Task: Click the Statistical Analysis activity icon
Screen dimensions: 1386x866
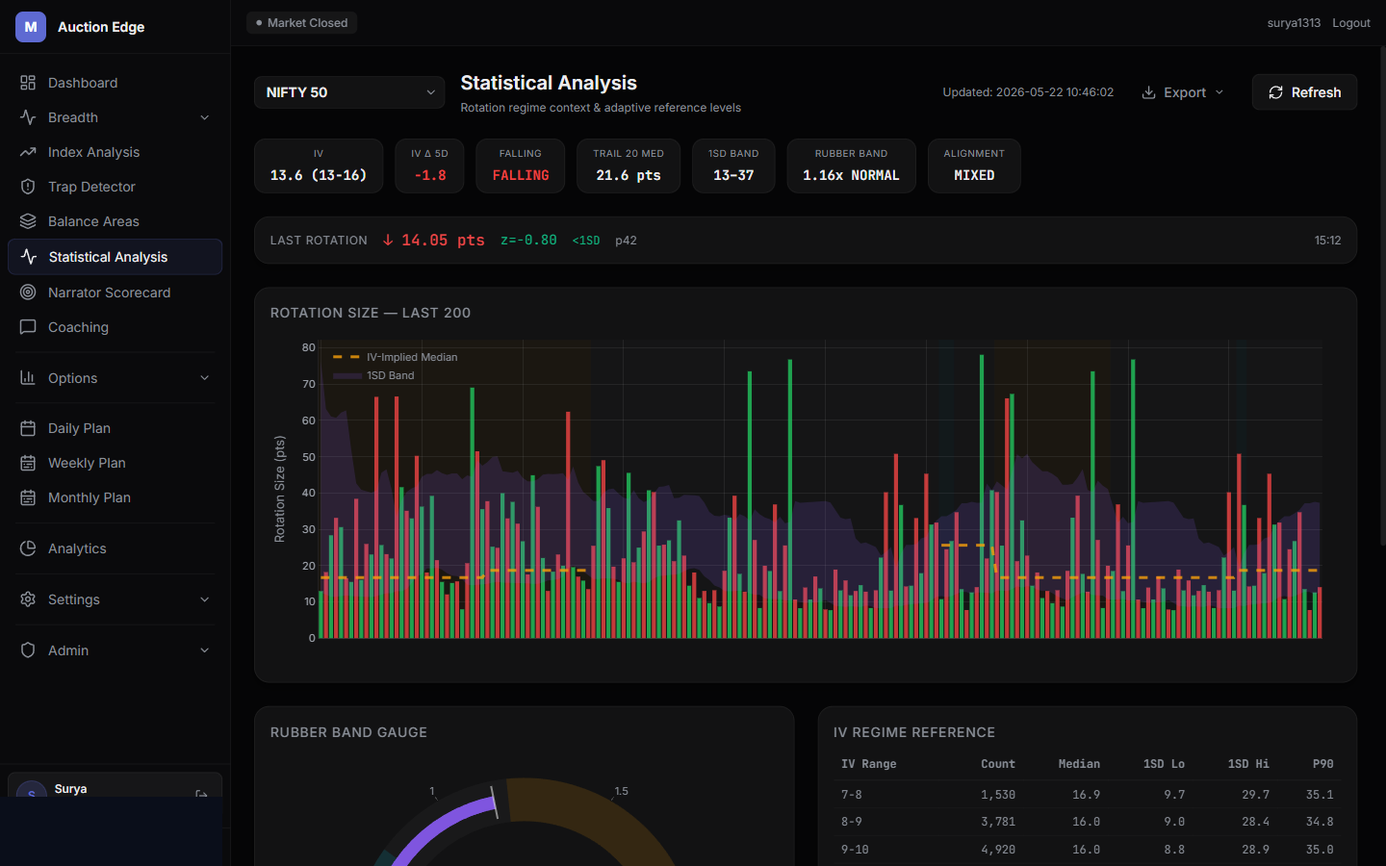Action: point(29,257)
